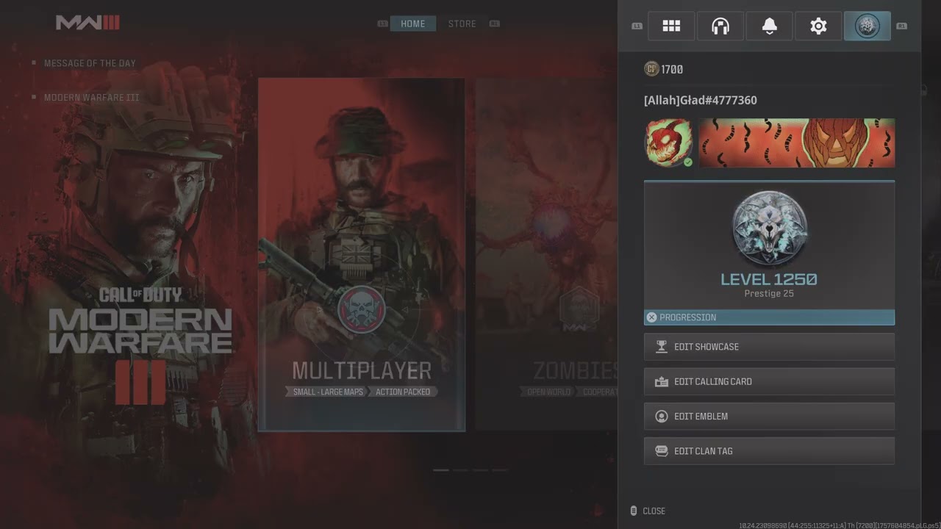This screenshot has height=529, width=941.
Task: Click the tag icon on Edit Clan Tag
Action: coord(661,451)
